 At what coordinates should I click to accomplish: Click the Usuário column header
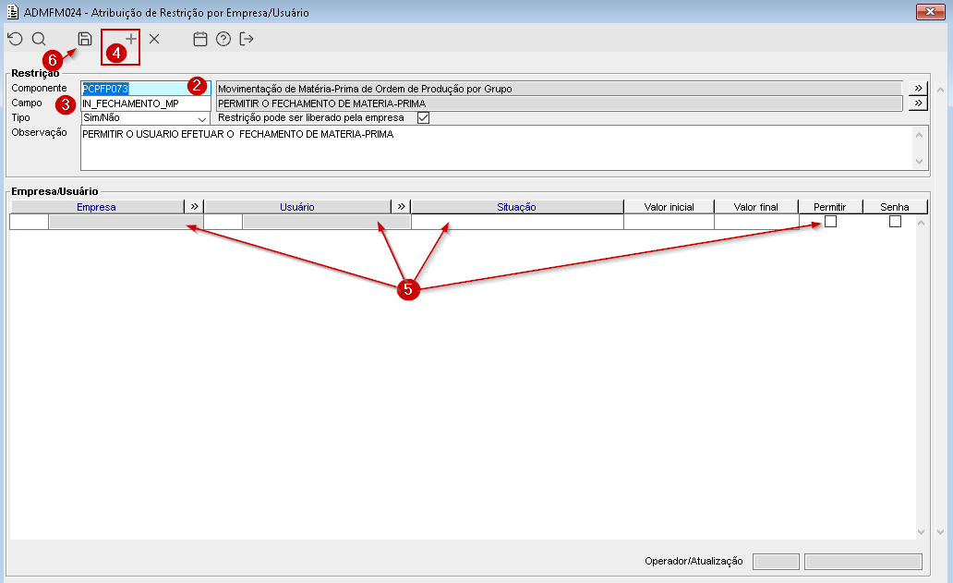(x=297, y=207)
